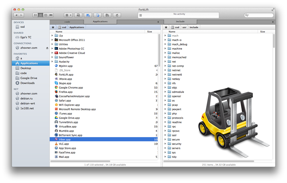Add a new tab in left pane
The height and width of the screenshot is (183, 287).
pyautogui.click(x=158, y=22)
